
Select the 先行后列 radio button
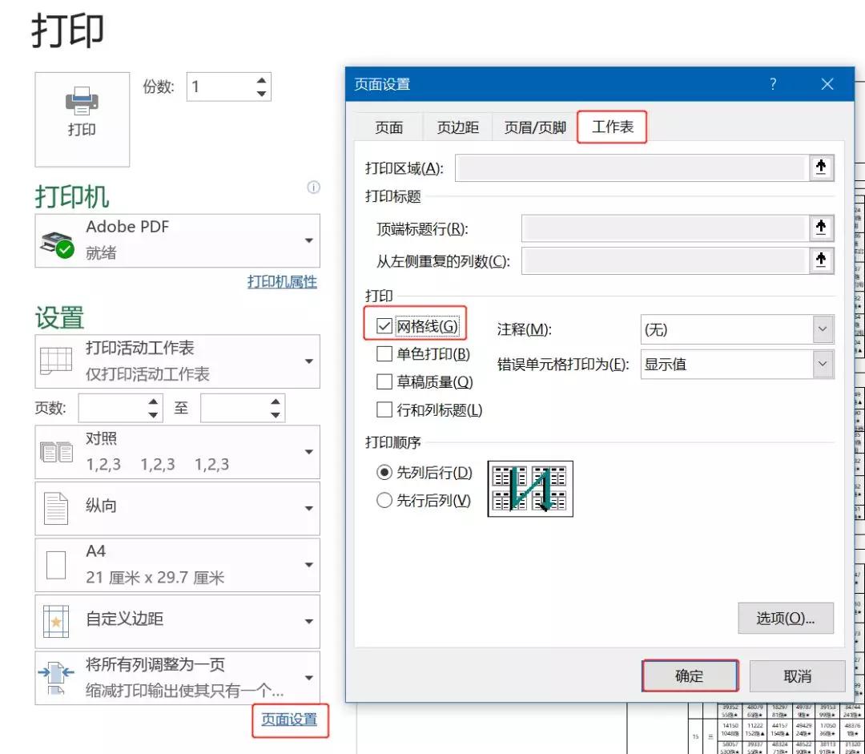(x=387, y=499)
